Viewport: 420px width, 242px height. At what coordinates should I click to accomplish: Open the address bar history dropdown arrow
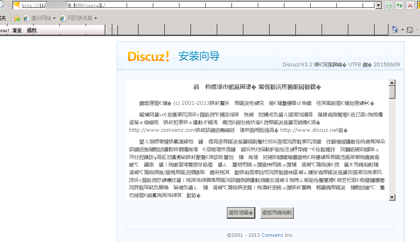pyautogui.click(x=379, y=5)
